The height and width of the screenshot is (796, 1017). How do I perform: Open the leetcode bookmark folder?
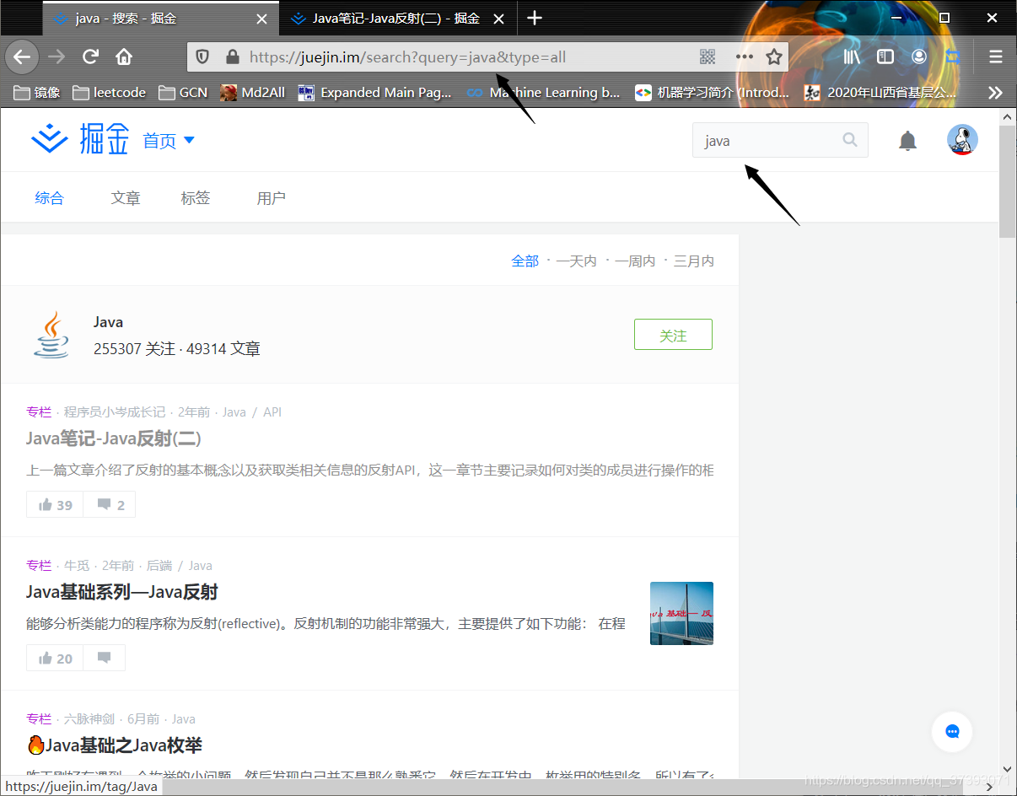coord(110,93)
